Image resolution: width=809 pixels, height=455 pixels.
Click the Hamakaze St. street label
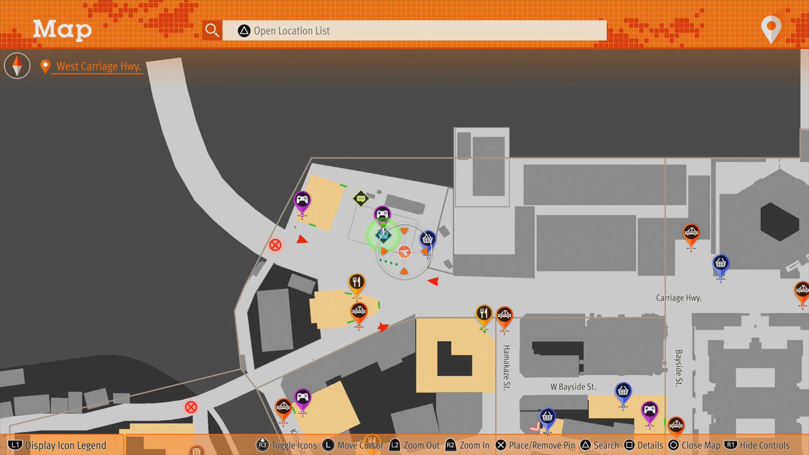(x=506, y=367)
